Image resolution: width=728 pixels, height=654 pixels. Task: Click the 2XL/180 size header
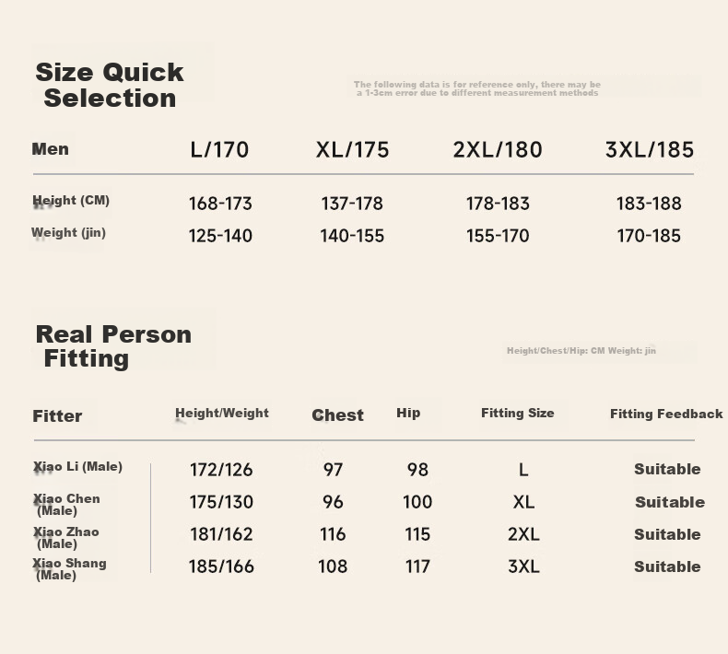[498, 150]
